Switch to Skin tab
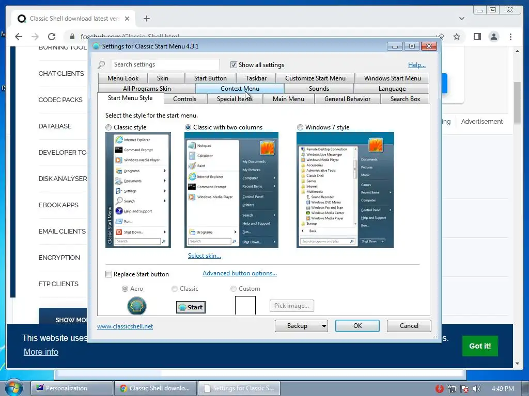529x396 pixels. (x=163, y=78)
